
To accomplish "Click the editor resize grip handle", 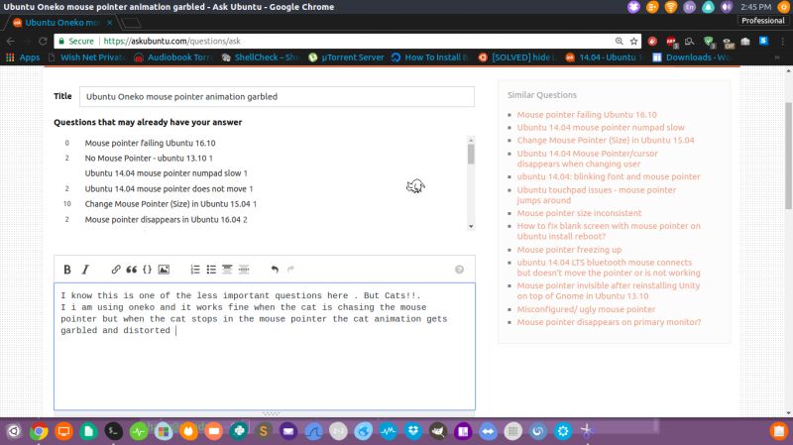I will (x=271, y=413).
